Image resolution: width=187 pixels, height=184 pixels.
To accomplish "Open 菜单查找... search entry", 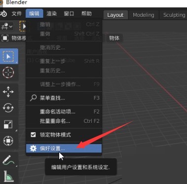I will [x=64, y=98].
